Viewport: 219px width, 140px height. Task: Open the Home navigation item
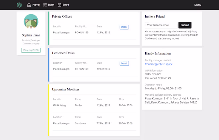coord(36,5)
